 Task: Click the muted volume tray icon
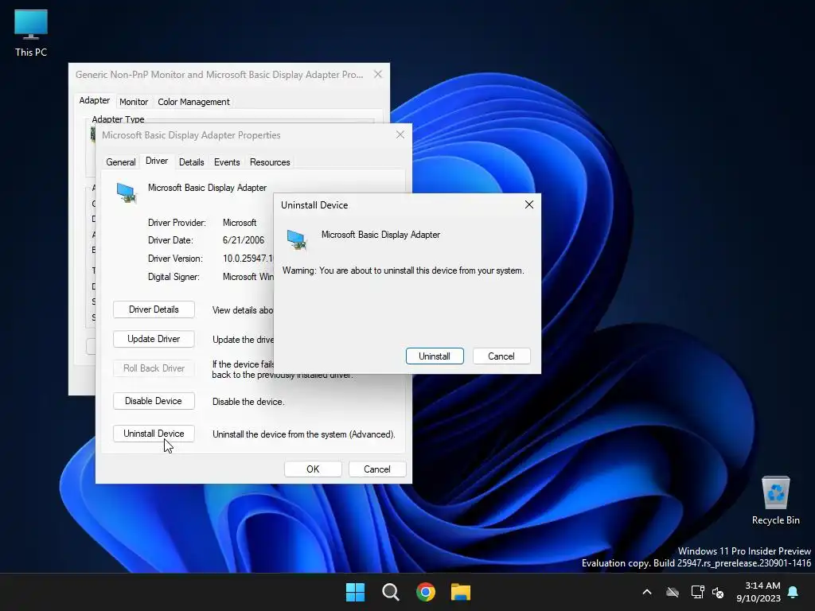pos(718,592)
